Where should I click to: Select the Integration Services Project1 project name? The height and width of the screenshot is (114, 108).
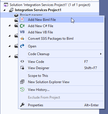pyautogui.click(x=38, y=10)
